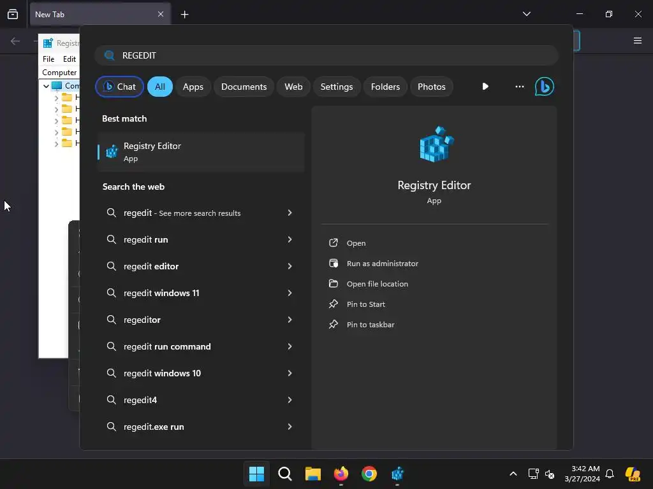Select the Web filter tab
Screen dimensions: 653x489
pos(293,87)
